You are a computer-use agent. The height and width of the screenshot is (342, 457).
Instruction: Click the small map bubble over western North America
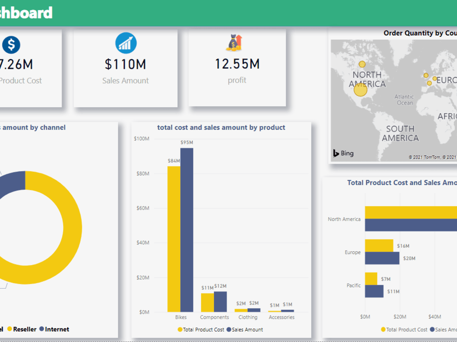click(361, 64)
